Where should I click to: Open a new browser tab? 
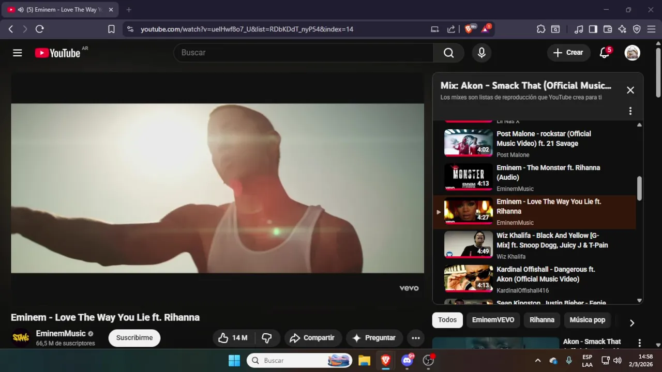(129, 10)
